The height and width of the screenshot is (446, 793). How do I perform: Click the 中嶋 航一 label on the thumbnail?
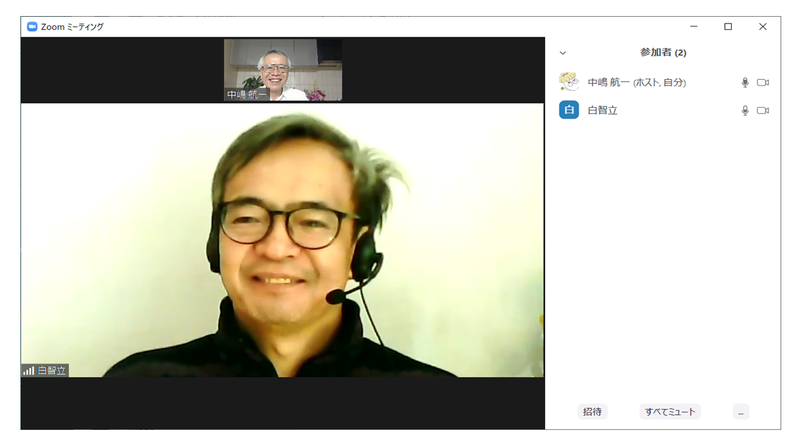coord(247,95)
